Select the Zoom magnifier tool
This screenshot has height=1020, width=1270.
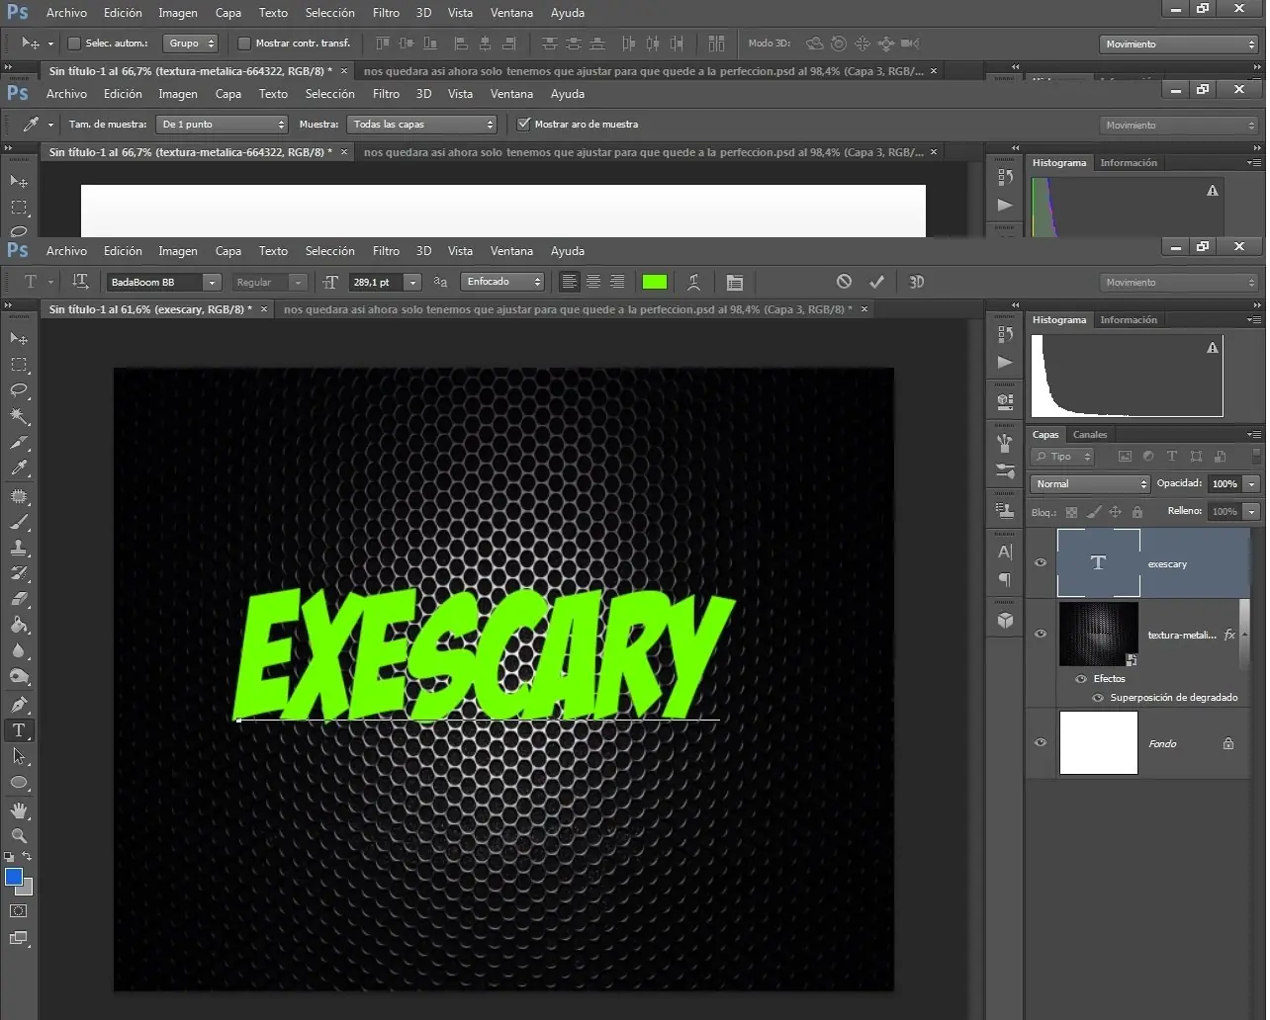coord(19,836)
